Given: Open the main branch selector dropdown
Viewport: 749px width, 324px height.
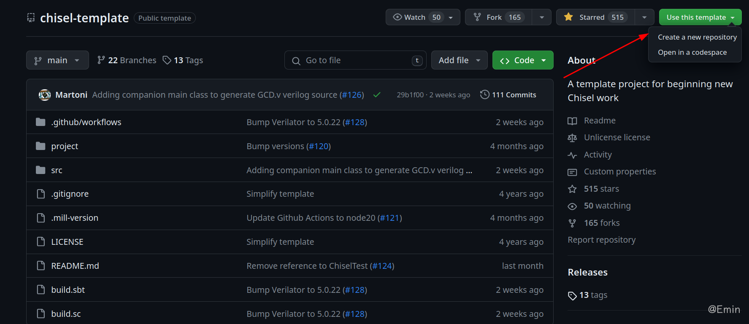Looking at the screenshot, I should pyautogui.click(x=57, y=60).
